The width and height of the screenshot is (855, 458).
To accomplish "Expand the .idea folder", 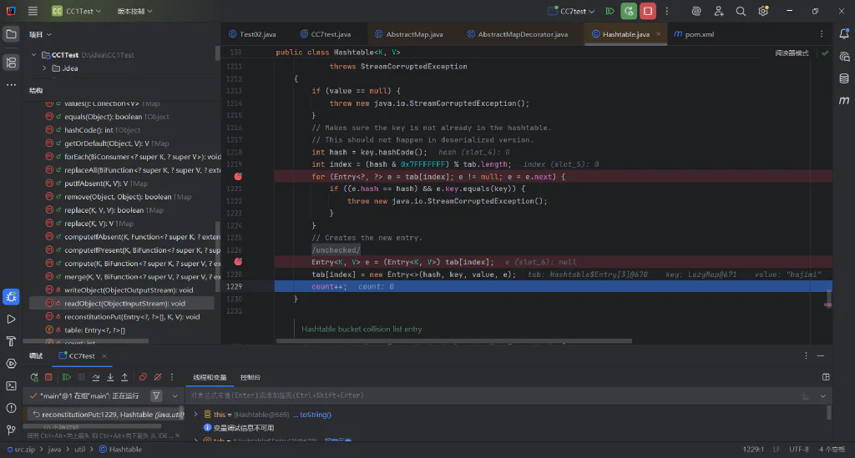I will click(x=45, y=68).
